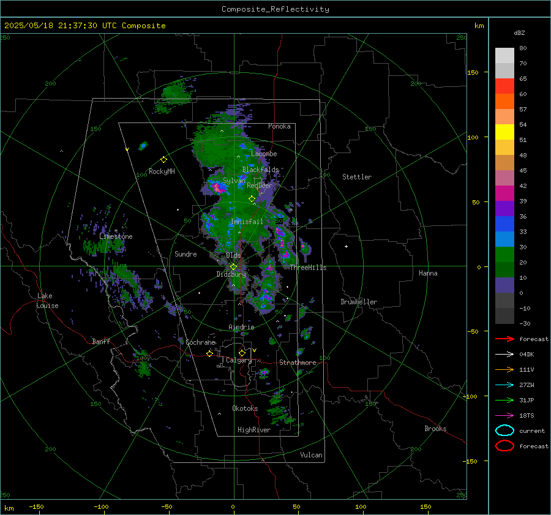Select the topmost light gray dBZ swatch

coord(504,56)
